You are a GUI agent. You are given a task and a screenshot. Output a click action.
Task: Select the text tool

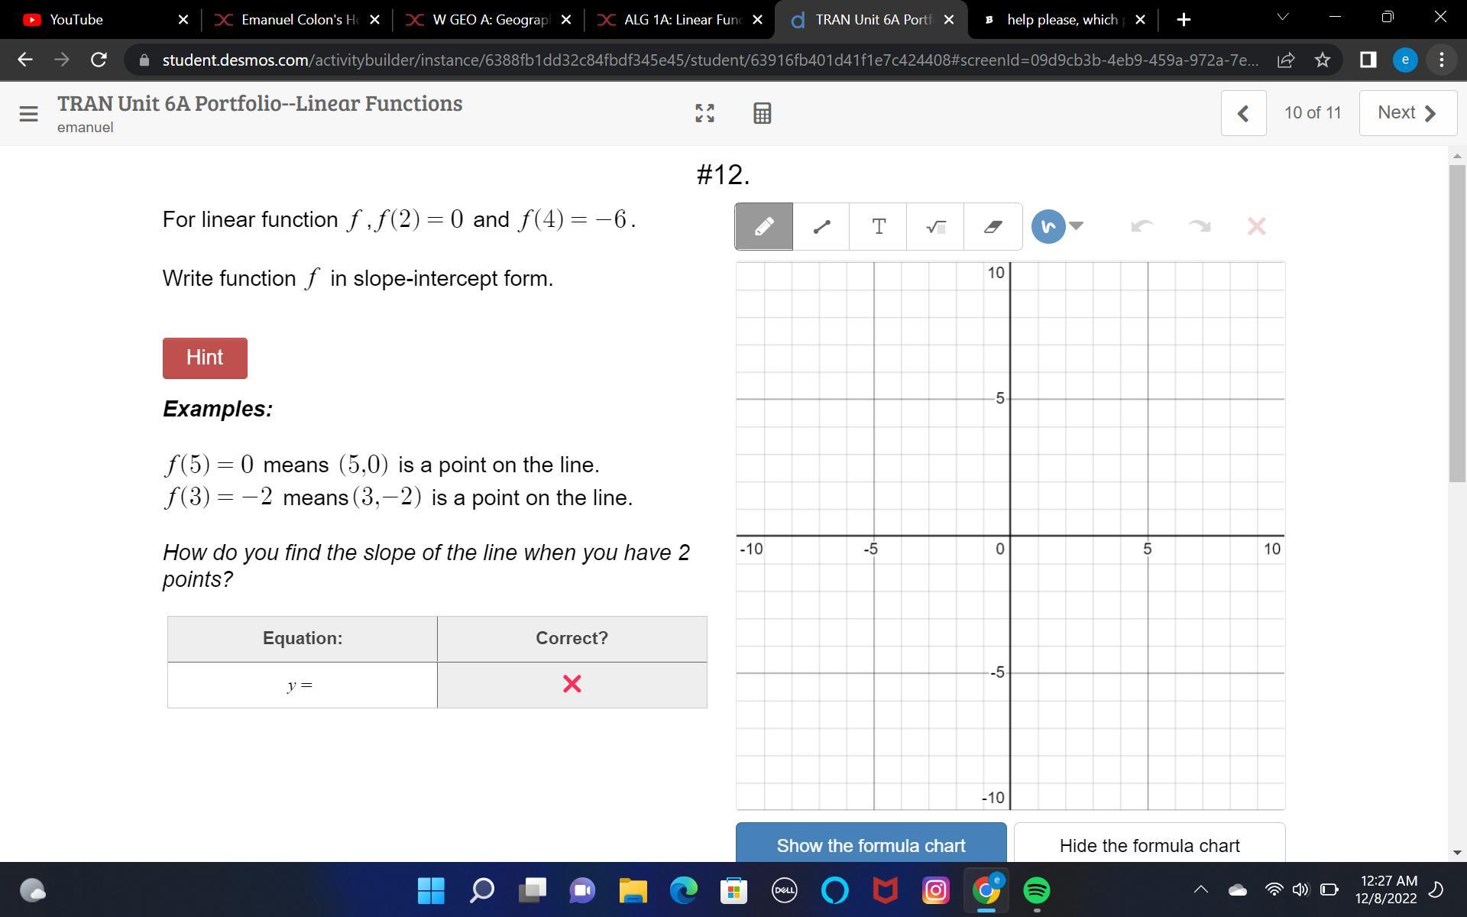pos(879,226)
